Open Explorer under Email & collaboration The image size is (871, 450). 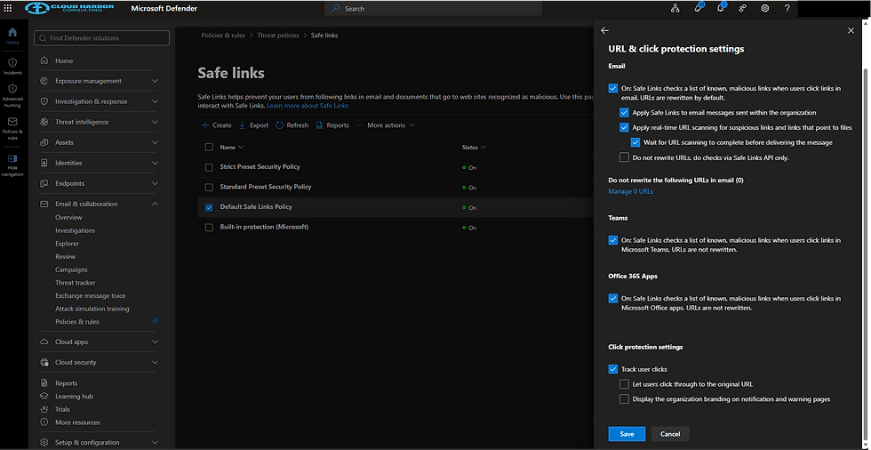pos(68,244)
